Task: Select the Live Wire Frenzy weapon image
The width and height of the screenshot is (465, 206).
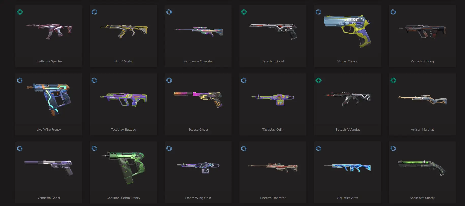Action: pyautogui.click(x=49, y=99)
